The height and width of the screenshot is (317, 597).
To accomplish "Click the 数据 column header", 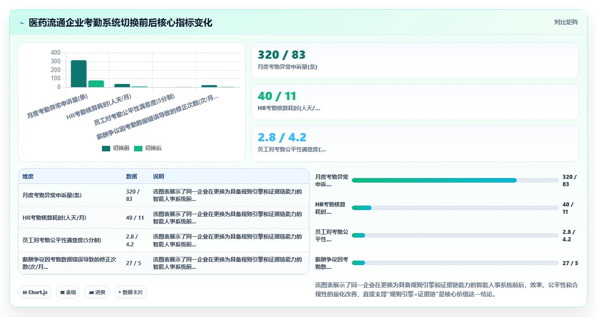I will coord(132,177).
